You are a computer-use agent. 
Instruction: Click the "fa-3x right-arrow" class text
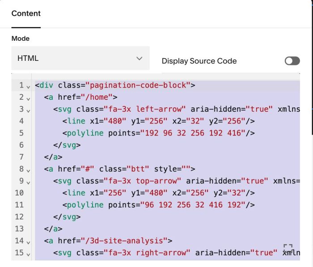[147, 253]
